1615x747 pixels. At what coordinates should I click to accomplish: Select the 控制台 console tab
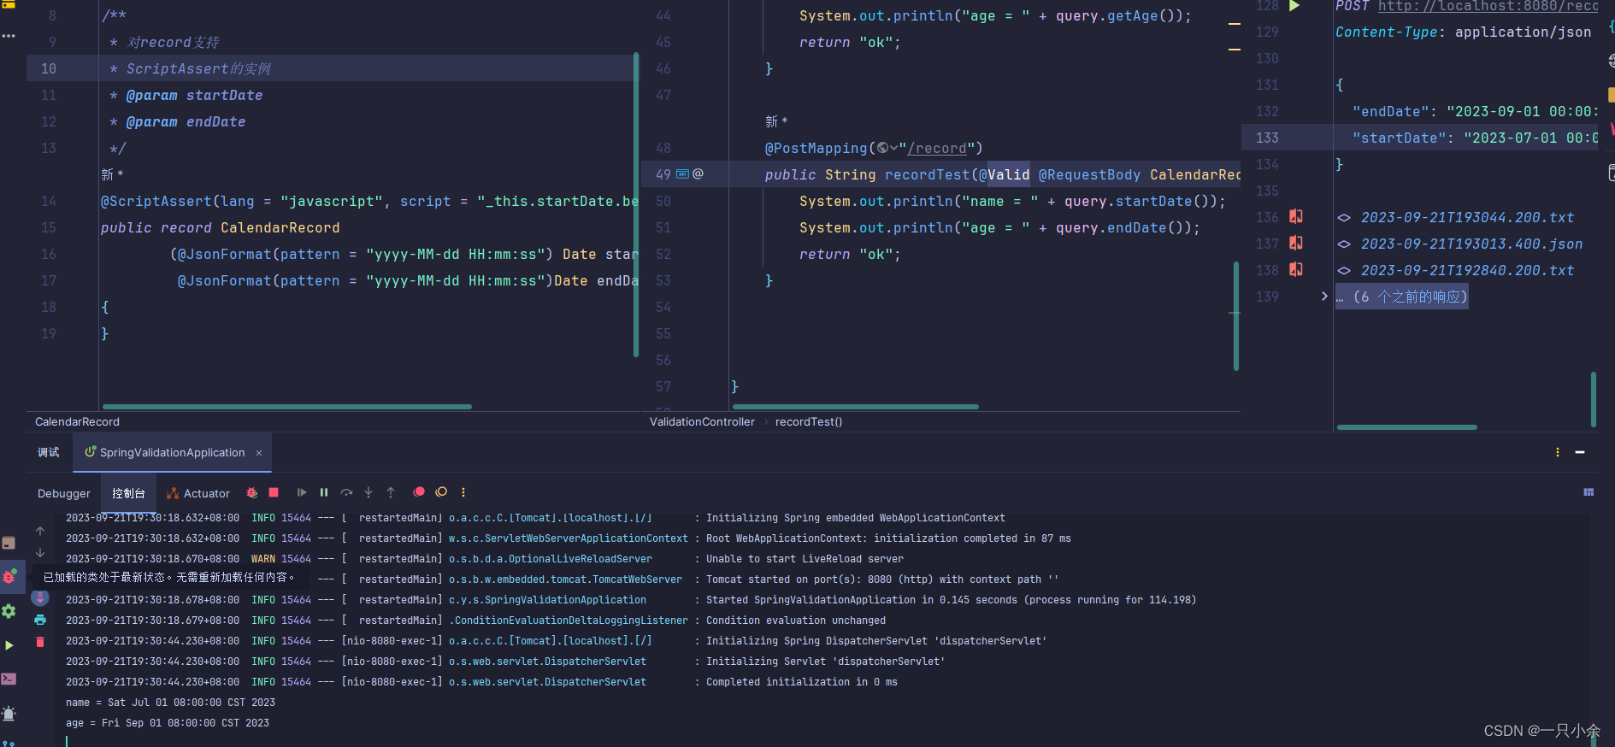click(128, 493)
